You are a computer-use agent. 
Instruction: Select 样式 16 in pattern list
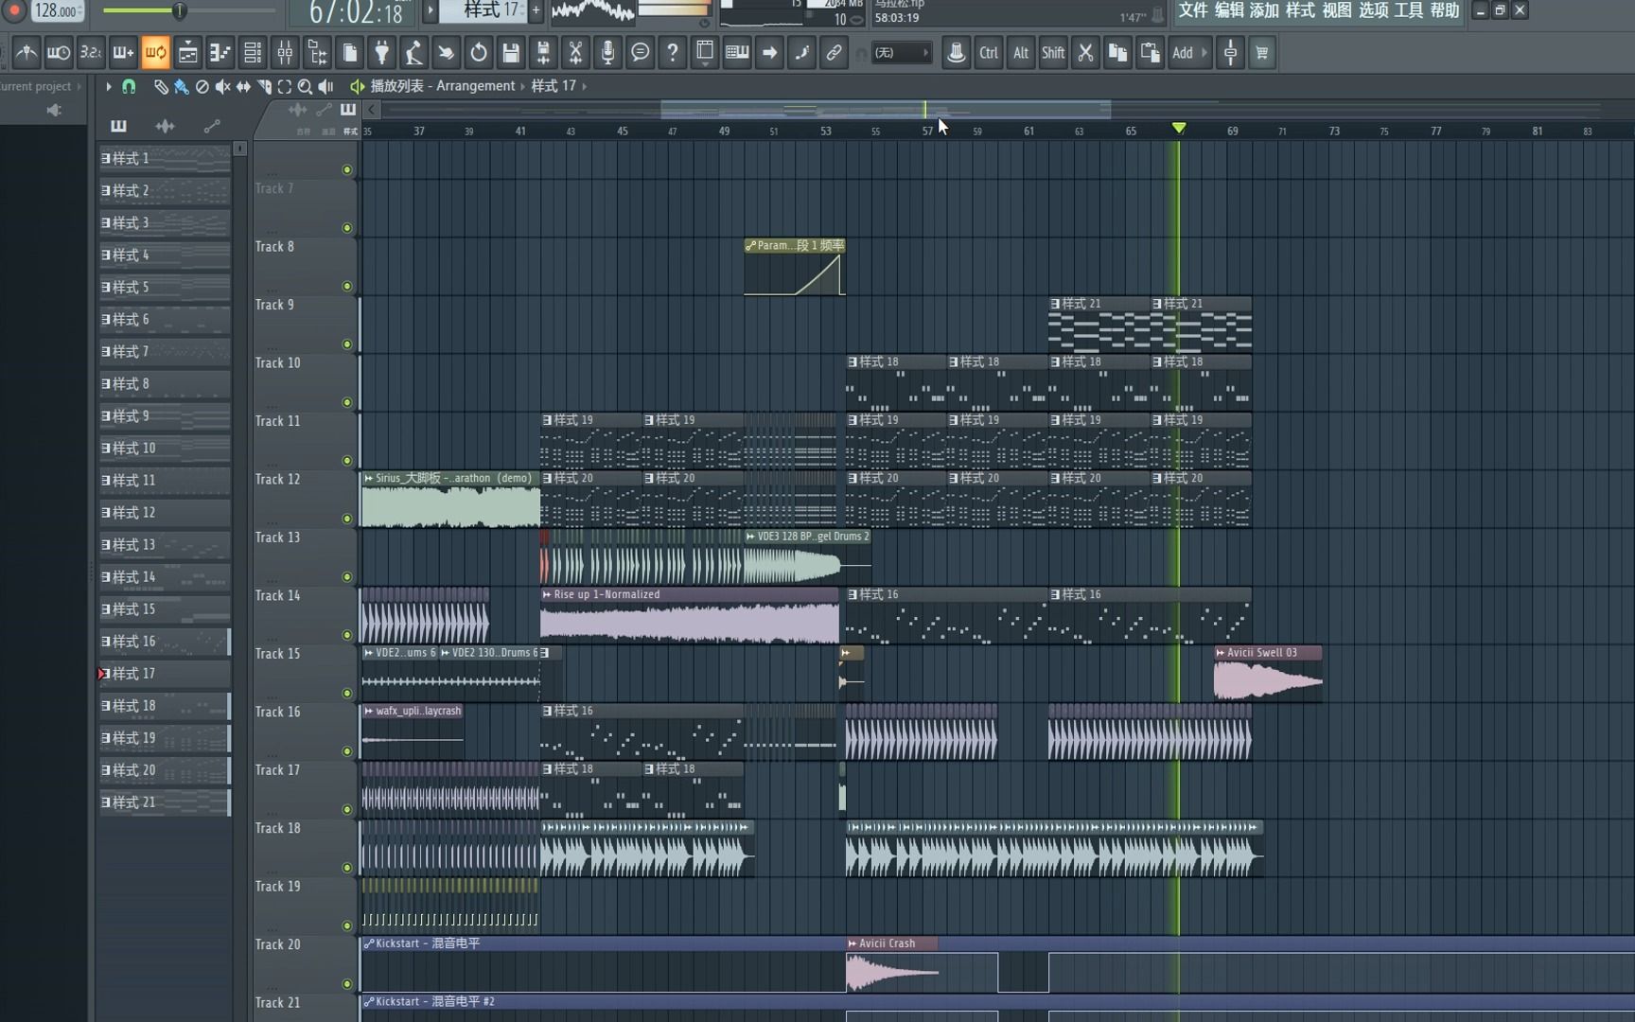pos(165,642)
